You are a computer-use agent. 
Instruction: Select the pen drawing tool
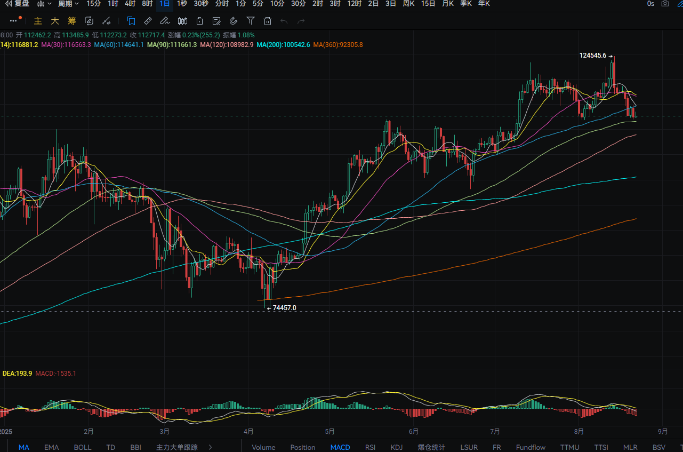click(x=165, y=21)
